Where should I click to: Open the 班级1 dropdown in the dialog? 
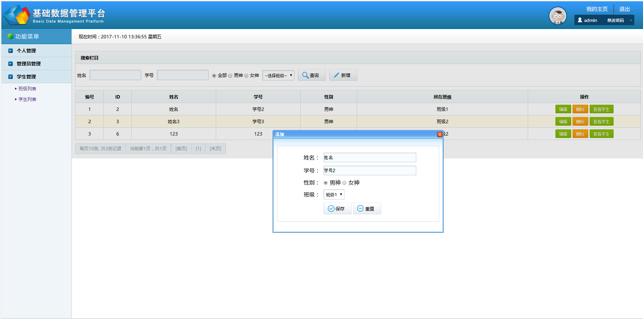[334, 194]
